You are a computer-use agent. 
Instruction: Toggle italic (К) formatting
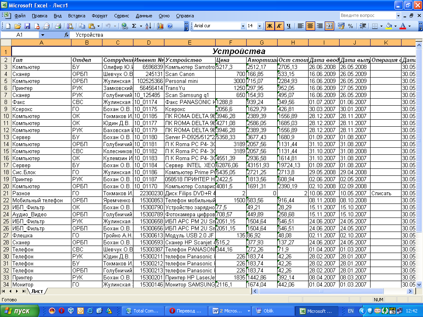tap(279, 26)
